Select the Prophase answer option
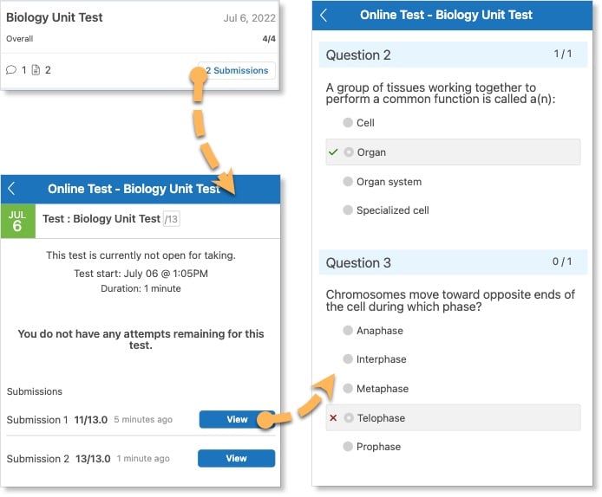The height and width of the screenshot is (497, 602). coord(348,447)
